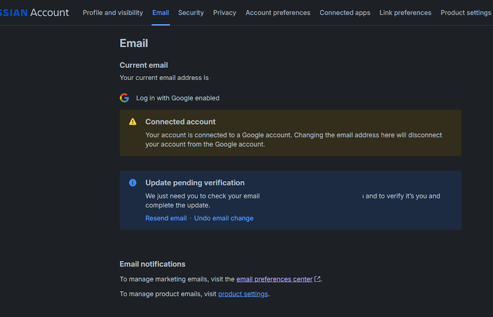The image size is (493, 317).
Task: Open the Account preferences tab
Action: click(278, 12)
